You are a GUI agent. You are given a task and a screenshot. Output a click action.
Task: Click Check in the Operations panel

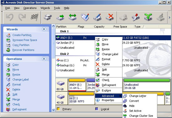16,105
